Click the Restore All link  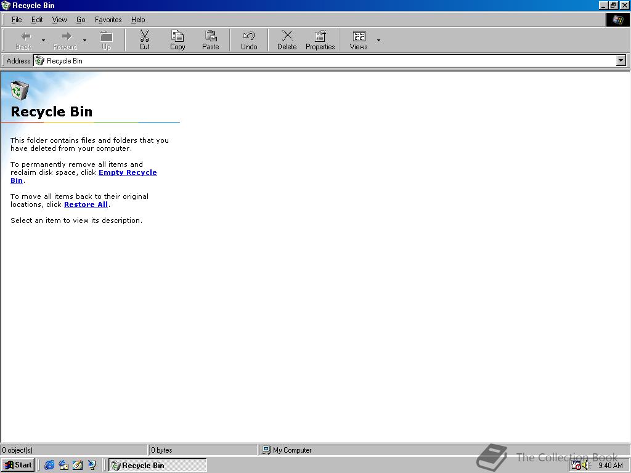[x=86, y=204]
